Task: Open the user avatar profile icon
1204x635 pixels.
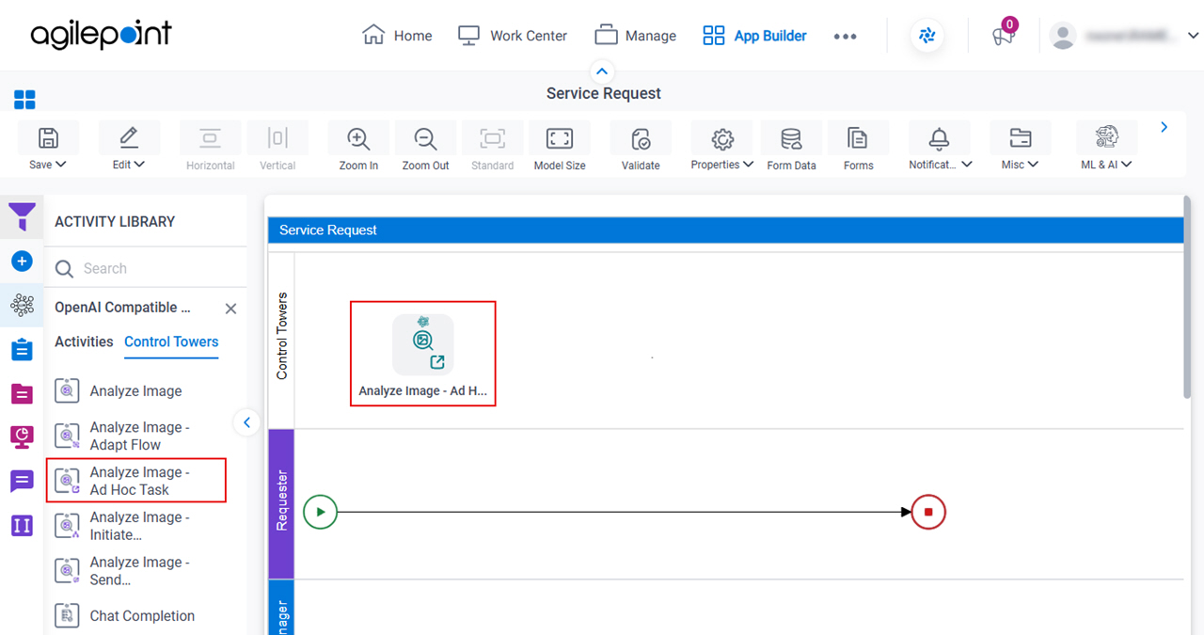Action: [x=1063, y=36]
